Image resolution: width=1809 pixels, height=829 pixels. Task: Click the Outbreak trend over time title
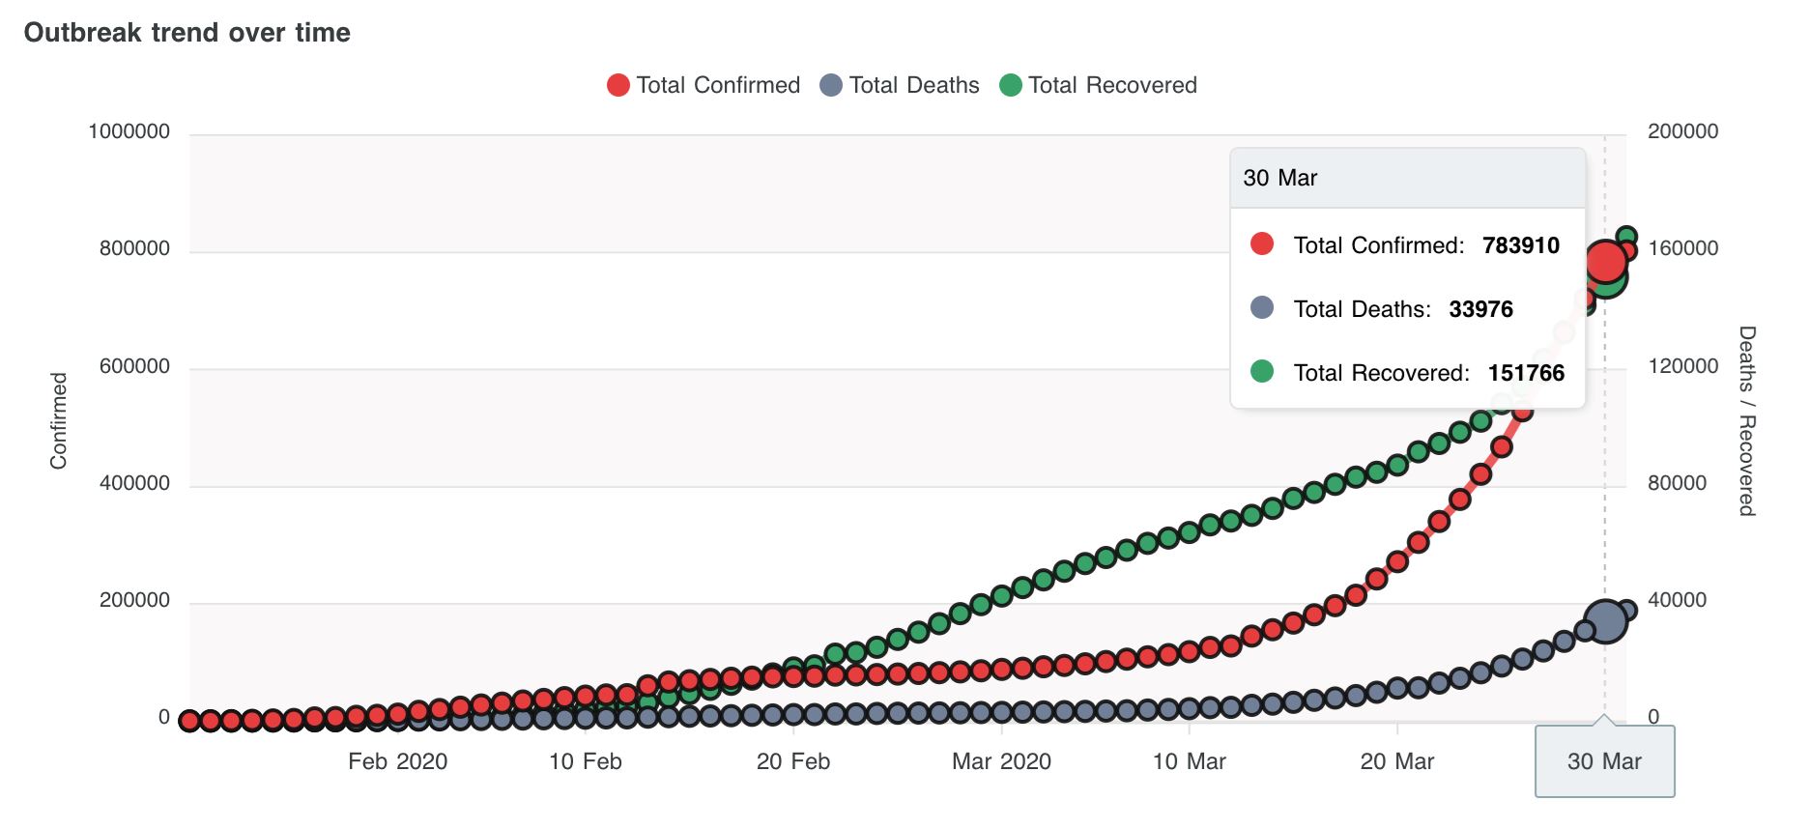click(x=187, y=33)
